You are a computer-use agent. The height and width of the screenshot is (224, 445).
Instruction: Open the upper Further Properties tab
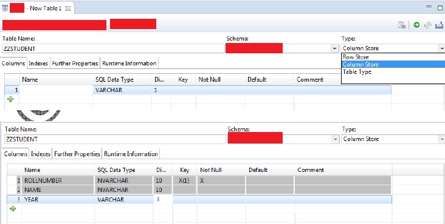click(x=75, y=64)
